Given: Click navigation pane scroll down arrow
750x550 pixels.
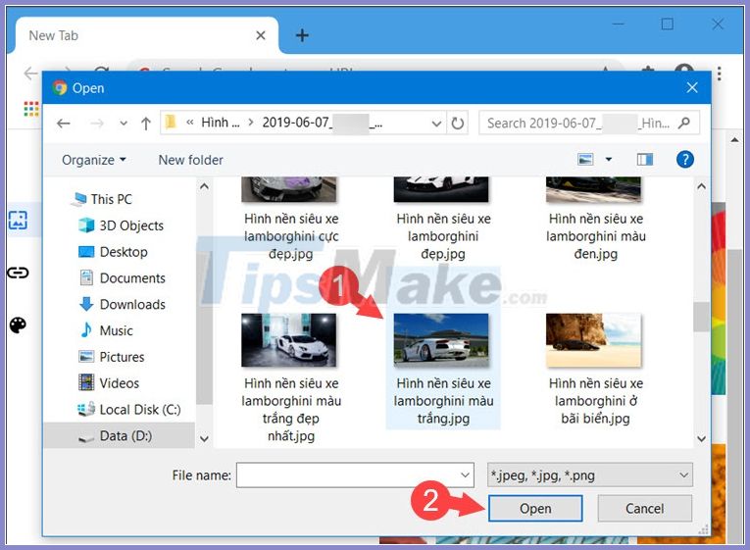Looking at the screenshot, I should [x=204, y=438].
